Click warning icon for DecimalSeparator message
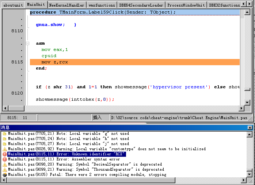Image resolution: width=255 pixels, height=185 pixels. tap(5, 164)
